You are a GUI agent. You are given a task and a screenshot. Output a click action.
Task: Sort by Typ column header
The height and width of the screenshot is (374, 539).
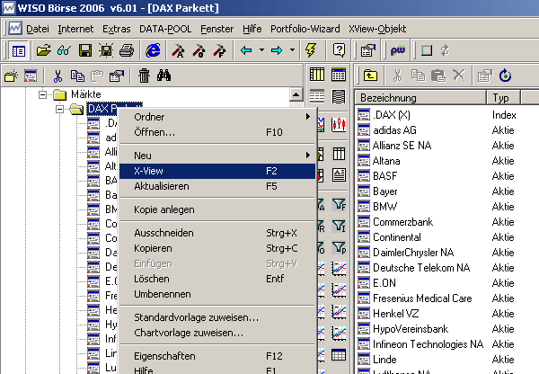pyautogui.click(x=503, y=98)
